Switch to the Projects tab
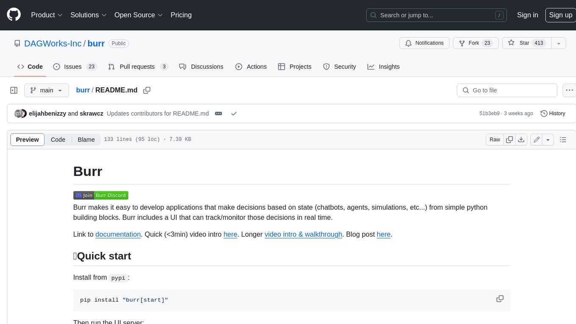 (295, 67)
